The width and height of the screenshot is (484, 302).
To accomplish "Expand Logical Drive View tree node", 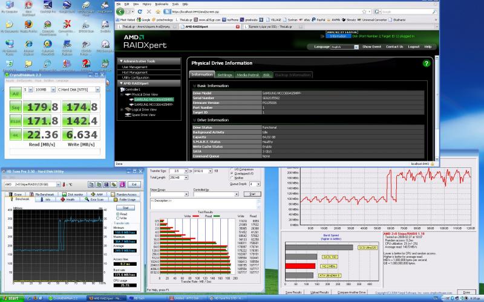I will click(x=122, y=109).
